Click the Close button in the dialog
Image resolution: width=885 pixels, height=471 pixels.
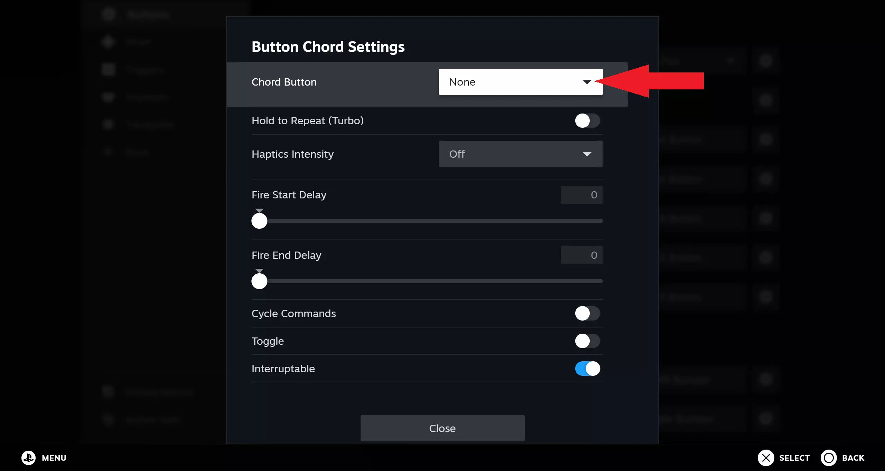point(442,428)
